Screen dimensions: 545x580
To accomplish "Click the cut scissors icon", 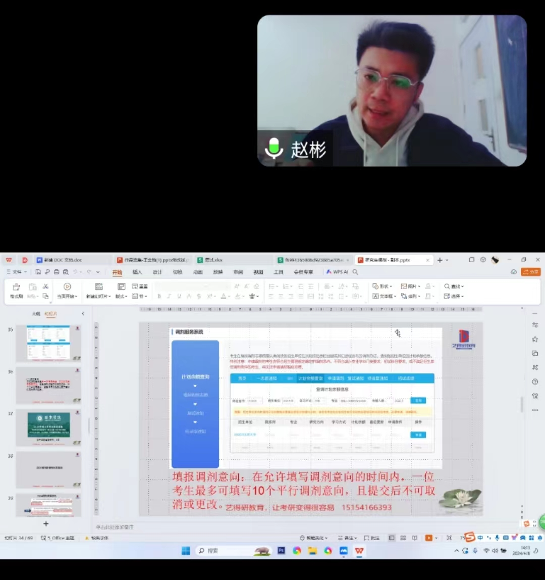I will pyautogui.click(x=45, y=286).
